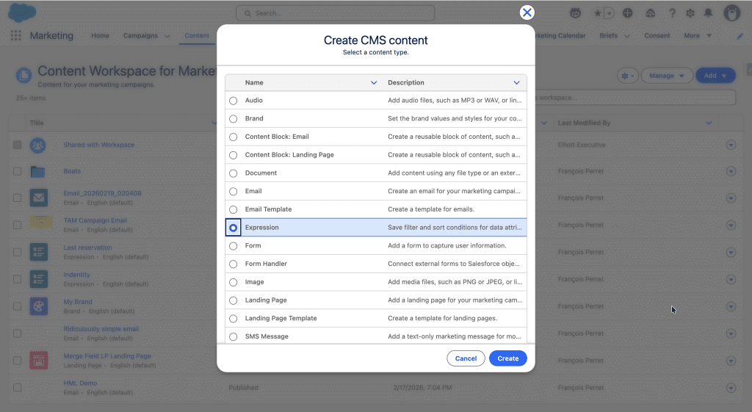Open the user avatar profile menu
Image resolution: width=752 pixels, height=412 pixels.
731,13
